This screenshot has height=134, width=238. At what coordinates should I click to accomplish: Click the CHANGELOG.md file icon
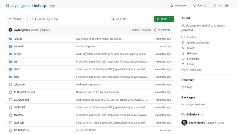10,92
